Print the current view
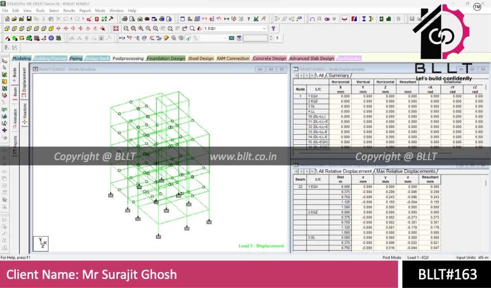Screen dimensions: 491x288 (125, 19)
